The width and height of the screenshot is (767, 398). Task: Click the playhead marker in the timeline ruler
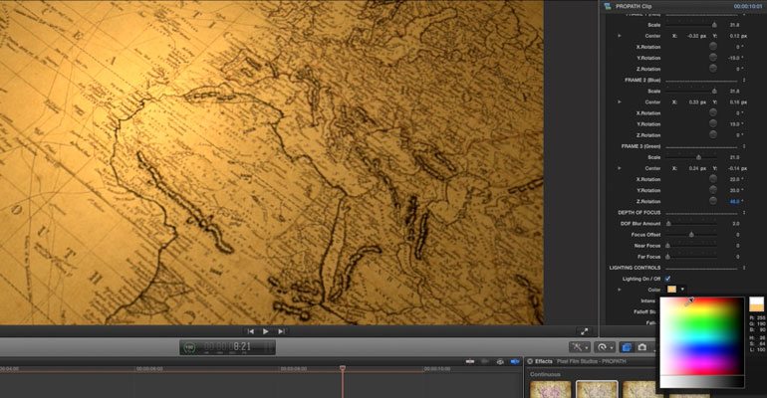pyautogui.click(x=343, y=368)
